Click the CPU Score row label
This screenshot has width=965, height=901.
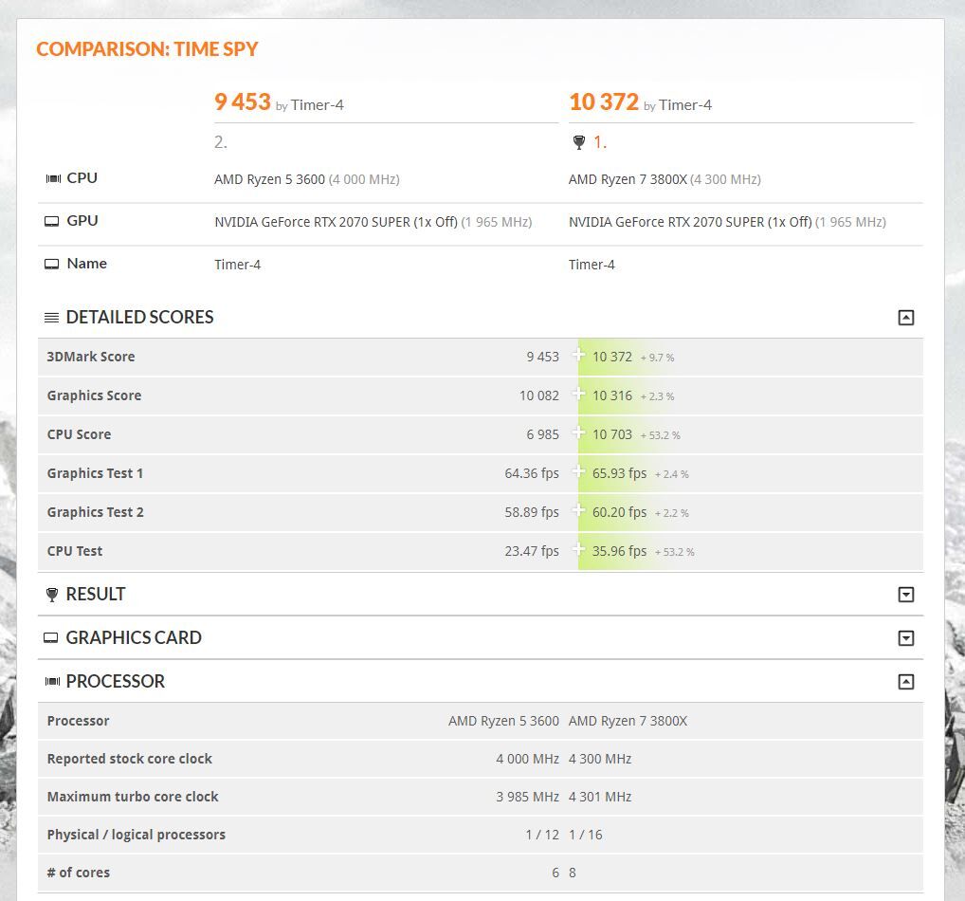[79, 434]
